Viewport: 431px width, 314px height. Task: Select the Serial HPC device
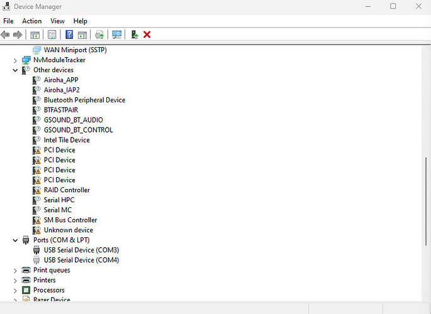pyautogui.click(x=59, y=200)
